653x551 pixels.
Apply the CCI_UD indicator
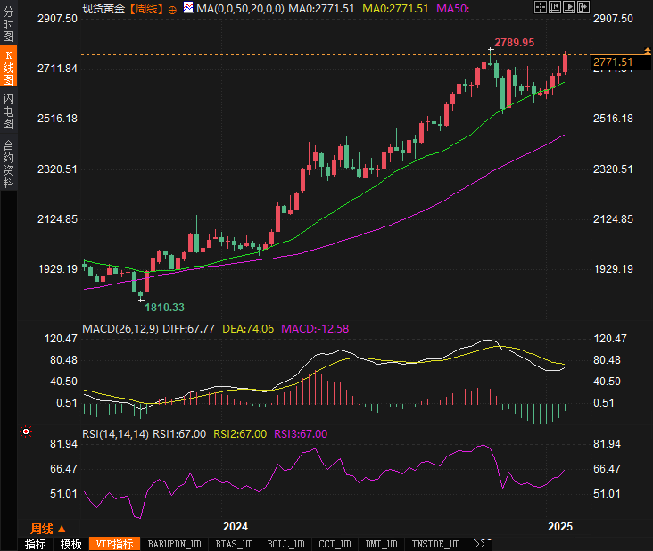pyautogui.click(x=335, y=544)
